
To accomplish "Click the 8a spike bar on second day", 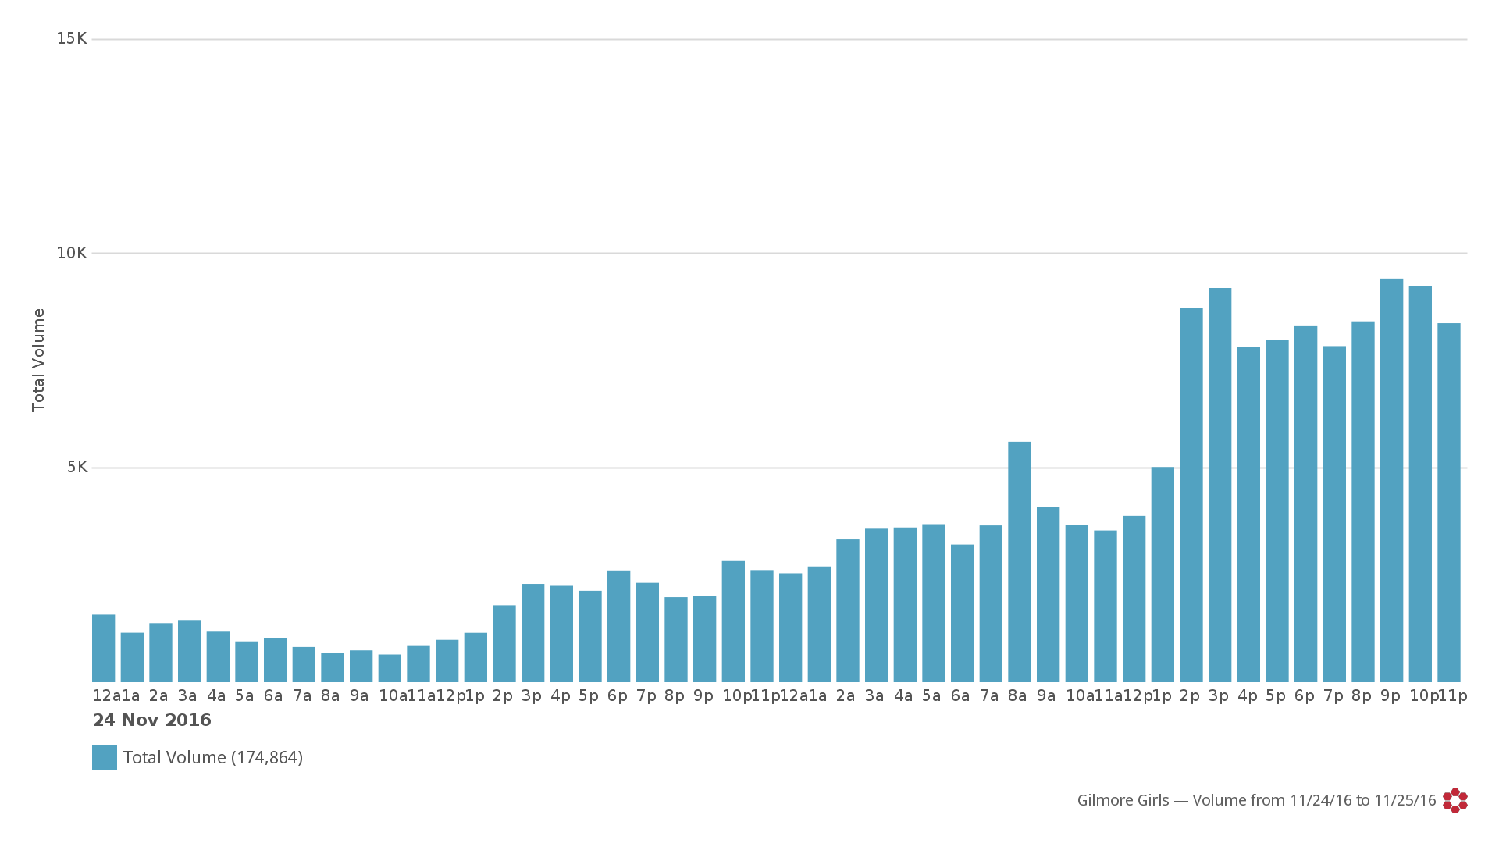I will click(1020, 562).
